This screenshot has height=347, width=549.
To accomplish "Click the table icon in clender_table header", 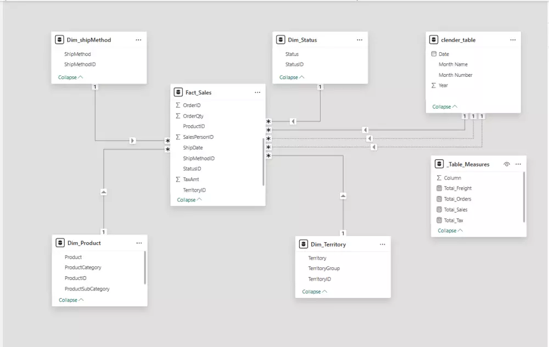I will 434,40.
